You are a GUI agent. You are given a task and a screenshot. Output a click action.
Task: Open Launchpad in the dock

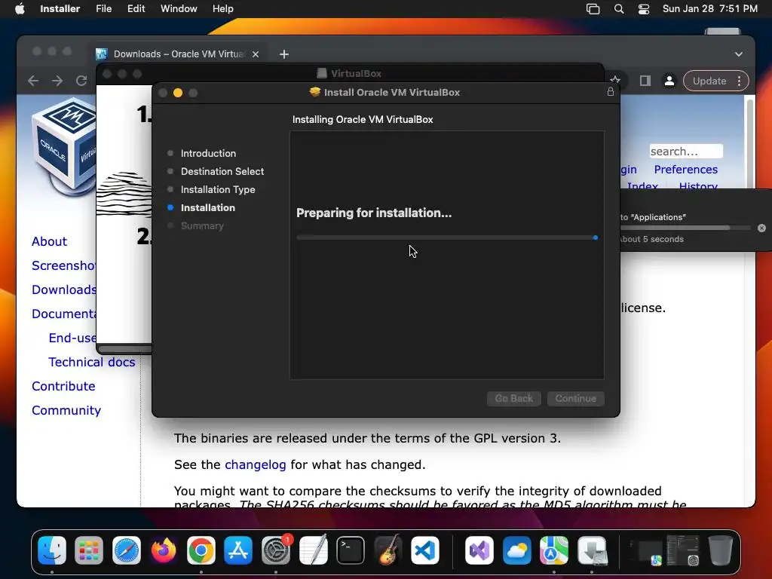click(x=89, y=550)
